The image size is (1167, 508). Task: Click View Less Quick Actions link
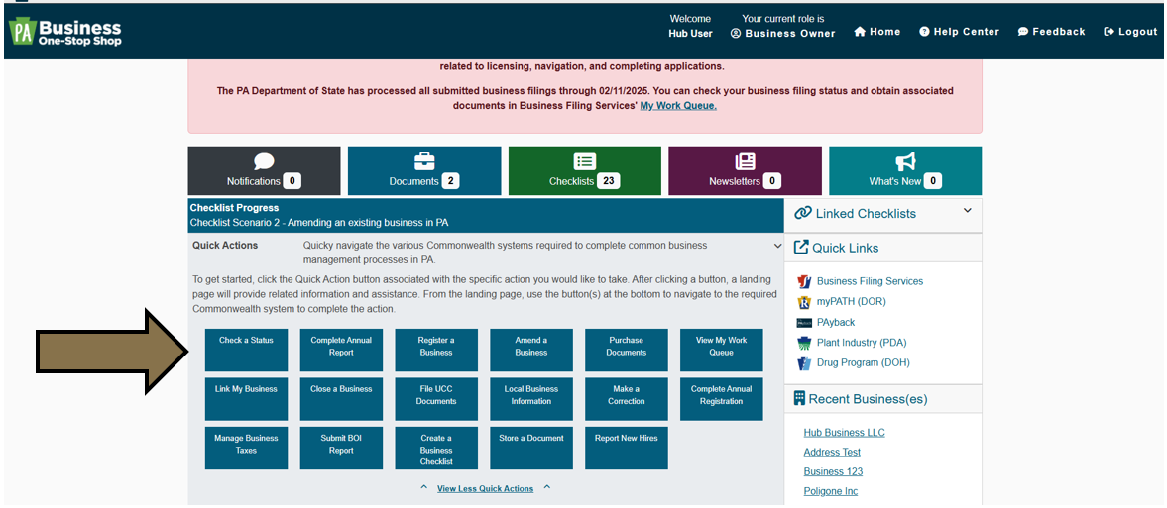pyautogui.click(x=485, y=488)
